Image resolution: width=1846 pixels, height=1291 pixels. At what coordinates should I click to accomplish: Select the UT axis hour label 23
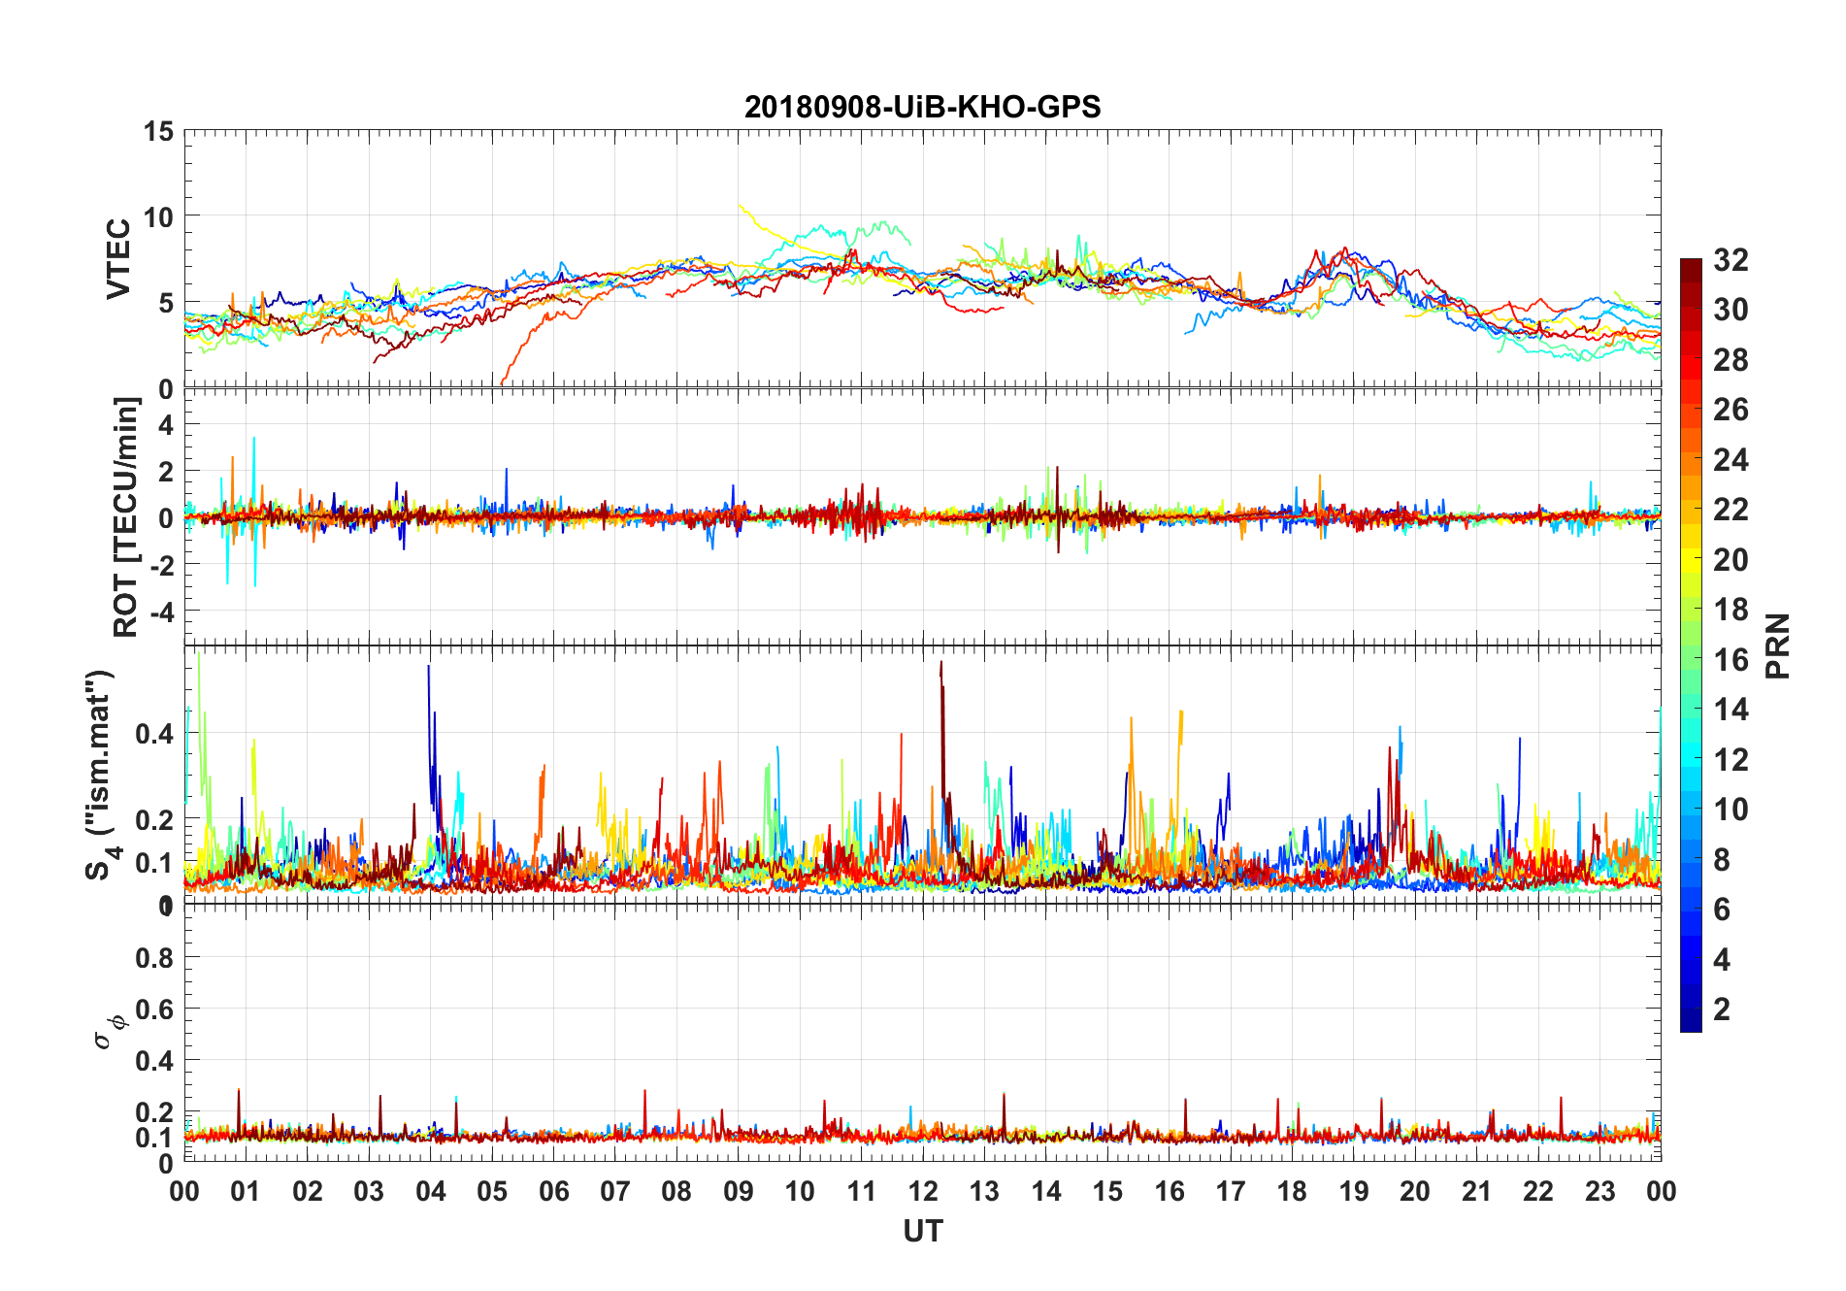[1600, 1191]
